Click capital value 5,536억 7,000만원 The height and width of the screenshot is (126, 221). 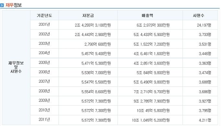tap(96, 73)
